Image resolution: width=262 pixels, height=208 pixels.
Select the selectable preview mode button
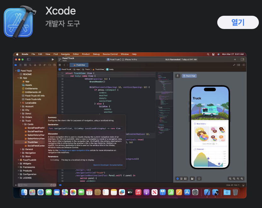click(181, 179)
